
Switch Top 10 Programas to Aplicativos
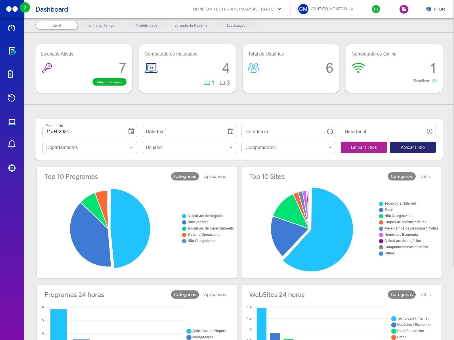215,176
